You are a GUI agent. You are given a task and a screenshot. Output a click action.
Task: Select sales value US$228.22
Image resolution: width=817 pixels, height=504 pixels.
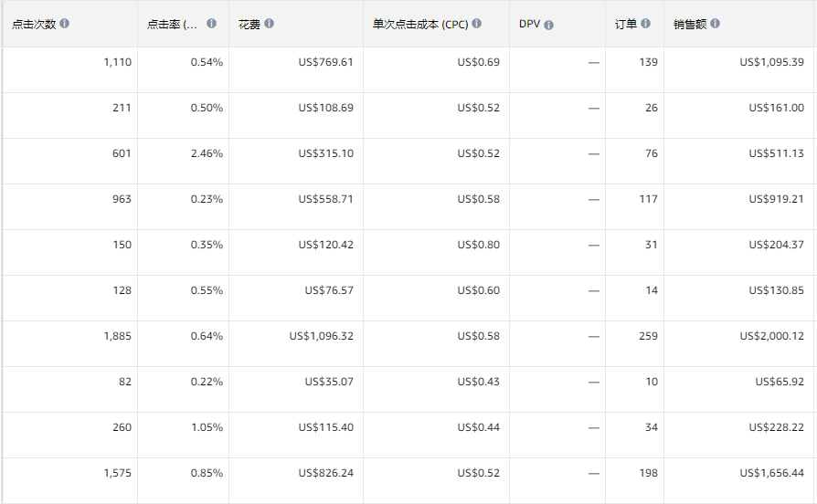(x=777, y=427)
